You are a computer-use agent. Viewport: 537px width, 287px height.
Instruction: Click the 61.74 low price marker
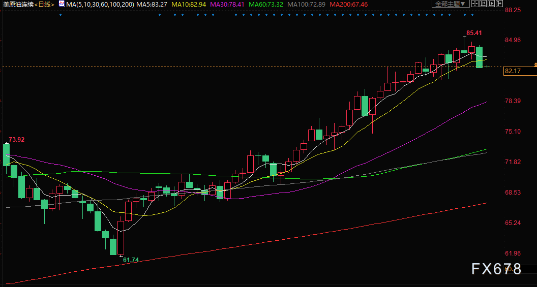(131, 260)
